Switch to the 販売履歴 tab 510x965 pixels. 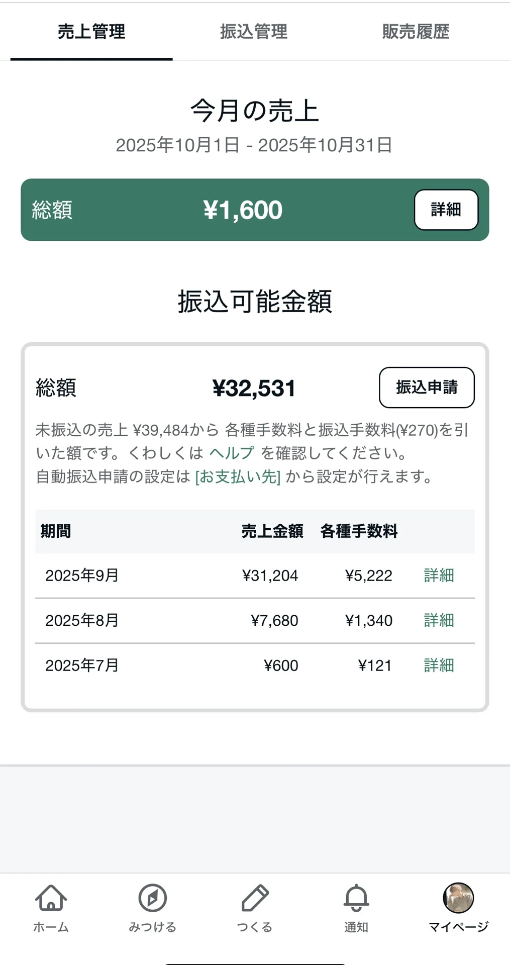(x=416, y=32)
